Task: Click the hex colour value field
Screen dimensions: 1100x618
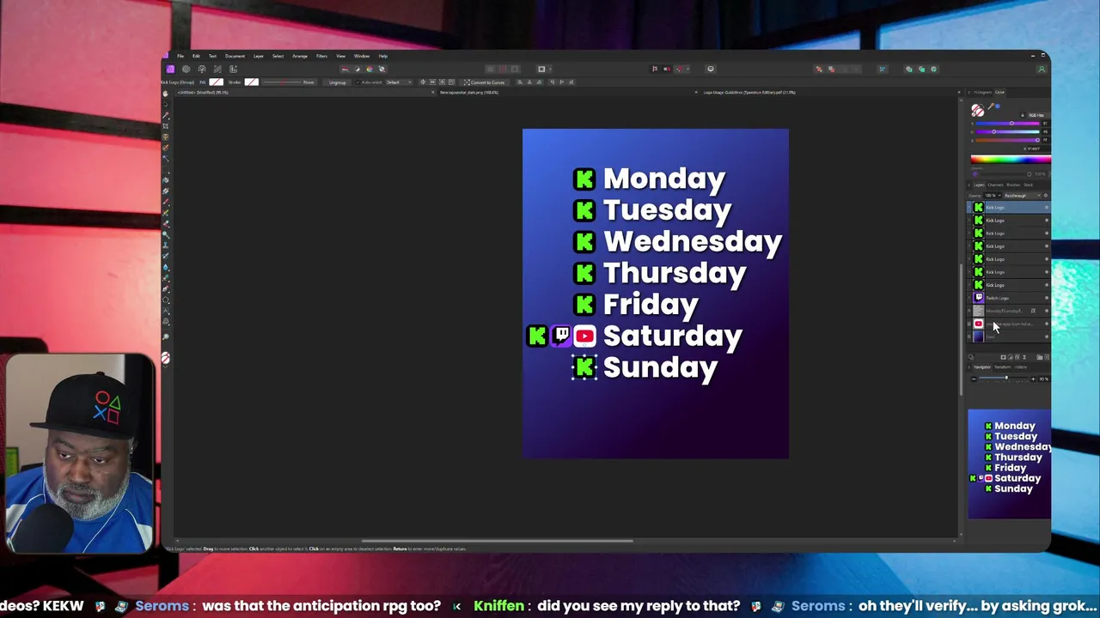Action: tap(1036, 148)
